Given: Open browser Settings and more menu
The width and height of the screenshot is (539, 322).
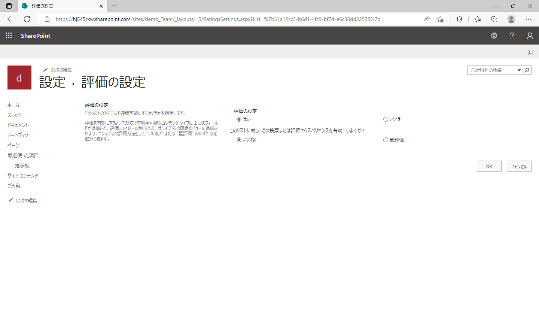Looking at the screenshot, I should point(529,19).
